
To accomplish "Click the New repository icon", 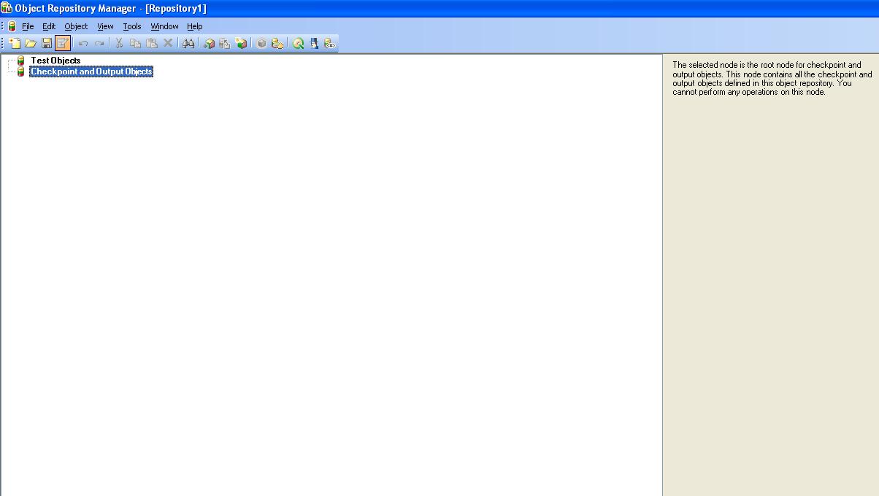I will click(x=15, y=44).
